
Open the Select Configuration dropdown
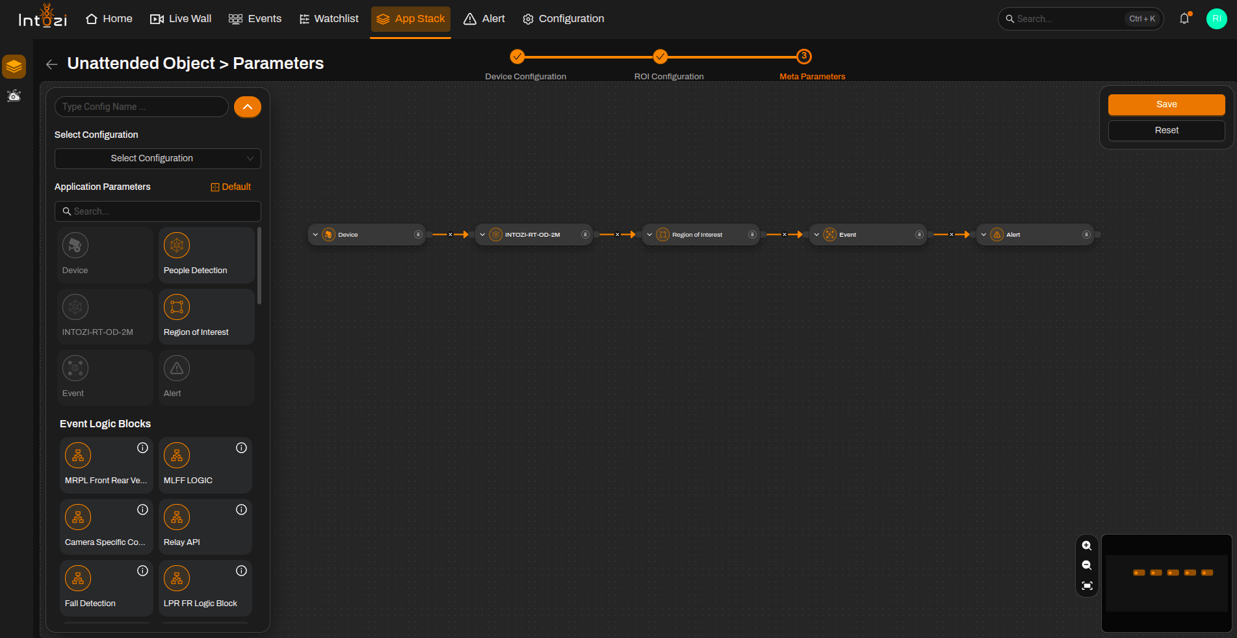click(x=158, y=159)
